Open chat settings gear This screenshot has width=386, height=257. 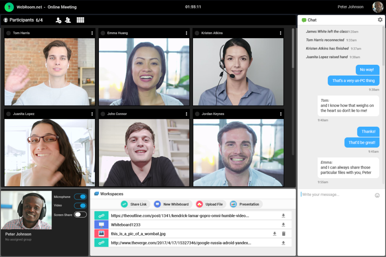380,20
